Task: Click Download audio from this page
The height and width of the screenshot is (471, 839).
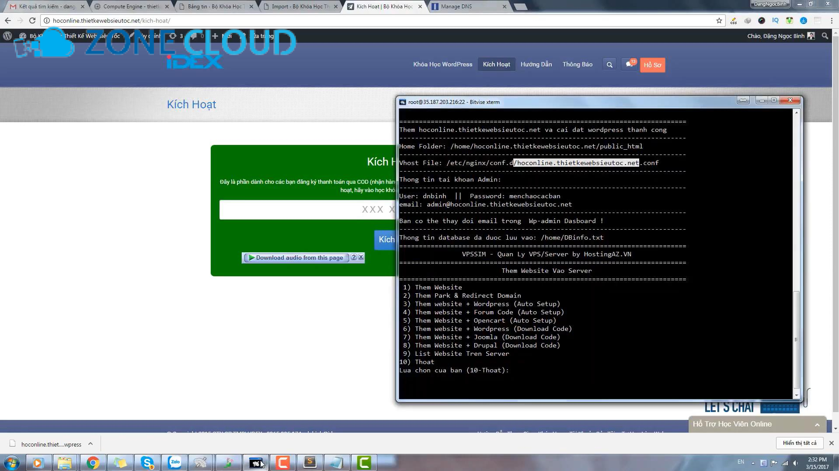Action: coord(296,258)
